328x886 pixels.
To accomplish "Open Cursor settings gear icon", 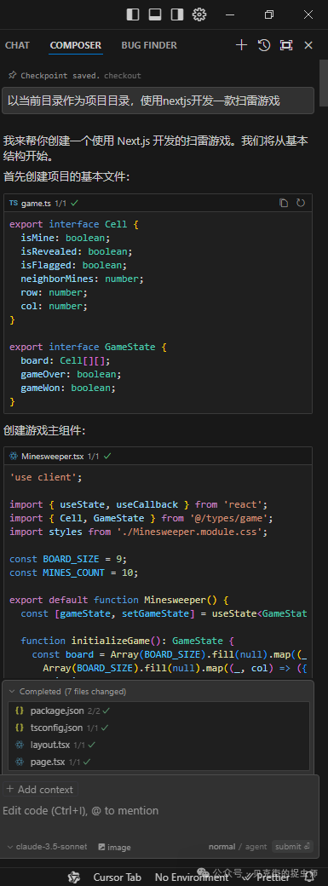I will pos(199,14).
